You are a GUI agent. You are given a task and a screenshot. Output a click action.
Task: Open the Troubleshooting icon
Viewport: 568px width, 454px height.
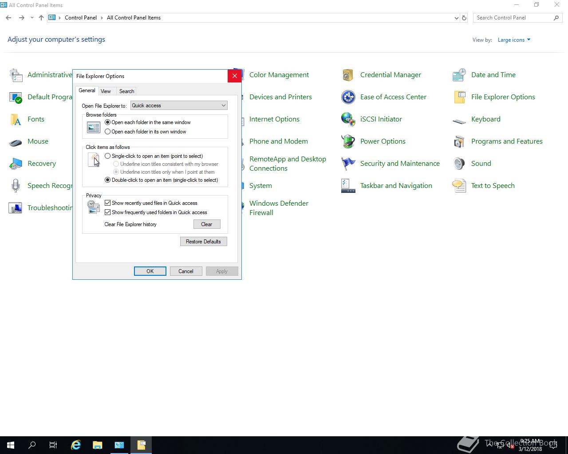tap(16, 208)
